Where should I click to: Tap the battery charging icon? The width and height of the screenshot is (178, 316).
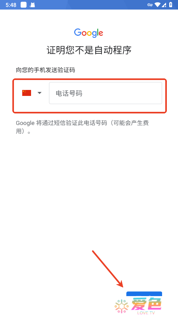(171, 5)
